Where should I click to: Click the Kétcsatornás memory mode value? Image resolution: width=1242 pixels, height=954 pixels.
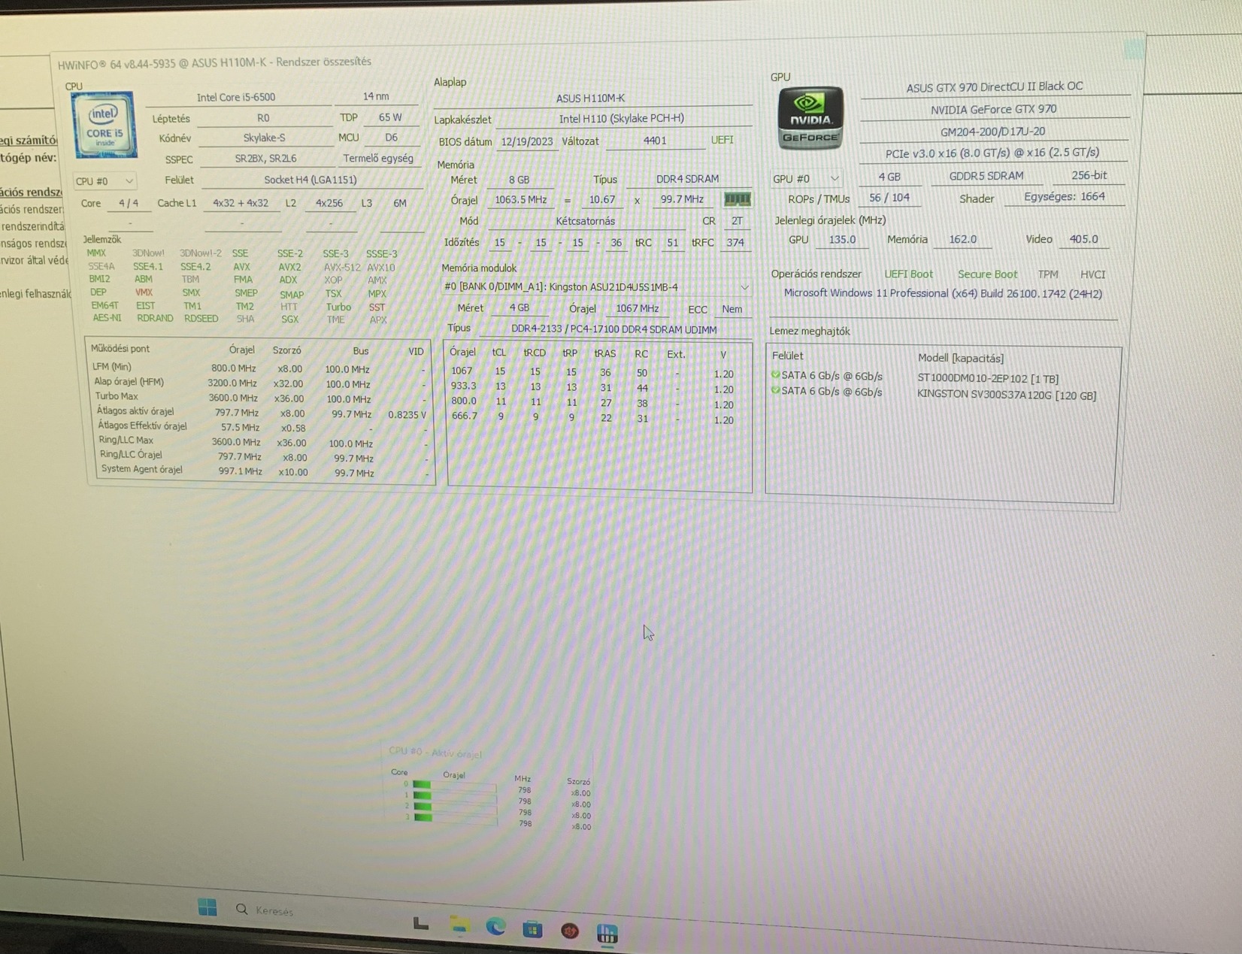(x=586, y=221)
